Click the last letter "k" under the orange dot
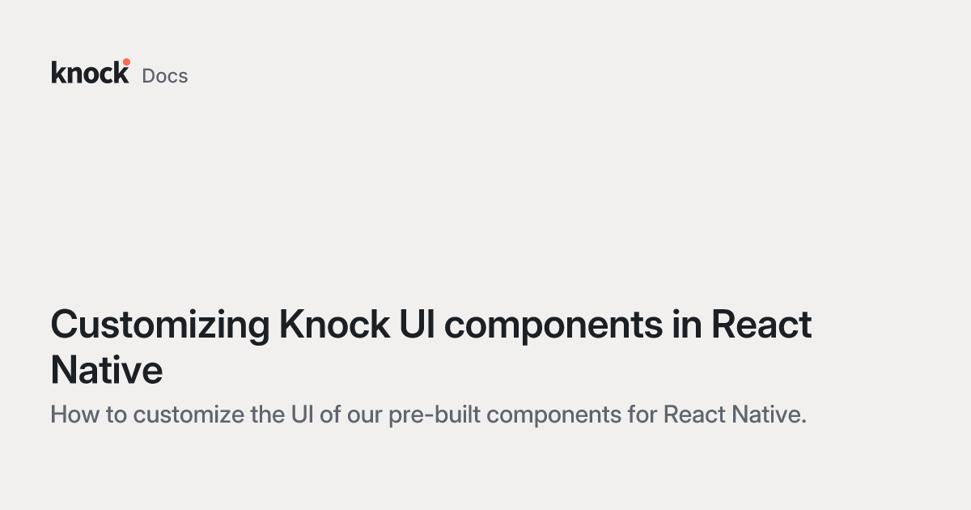 tap(122, 72)
